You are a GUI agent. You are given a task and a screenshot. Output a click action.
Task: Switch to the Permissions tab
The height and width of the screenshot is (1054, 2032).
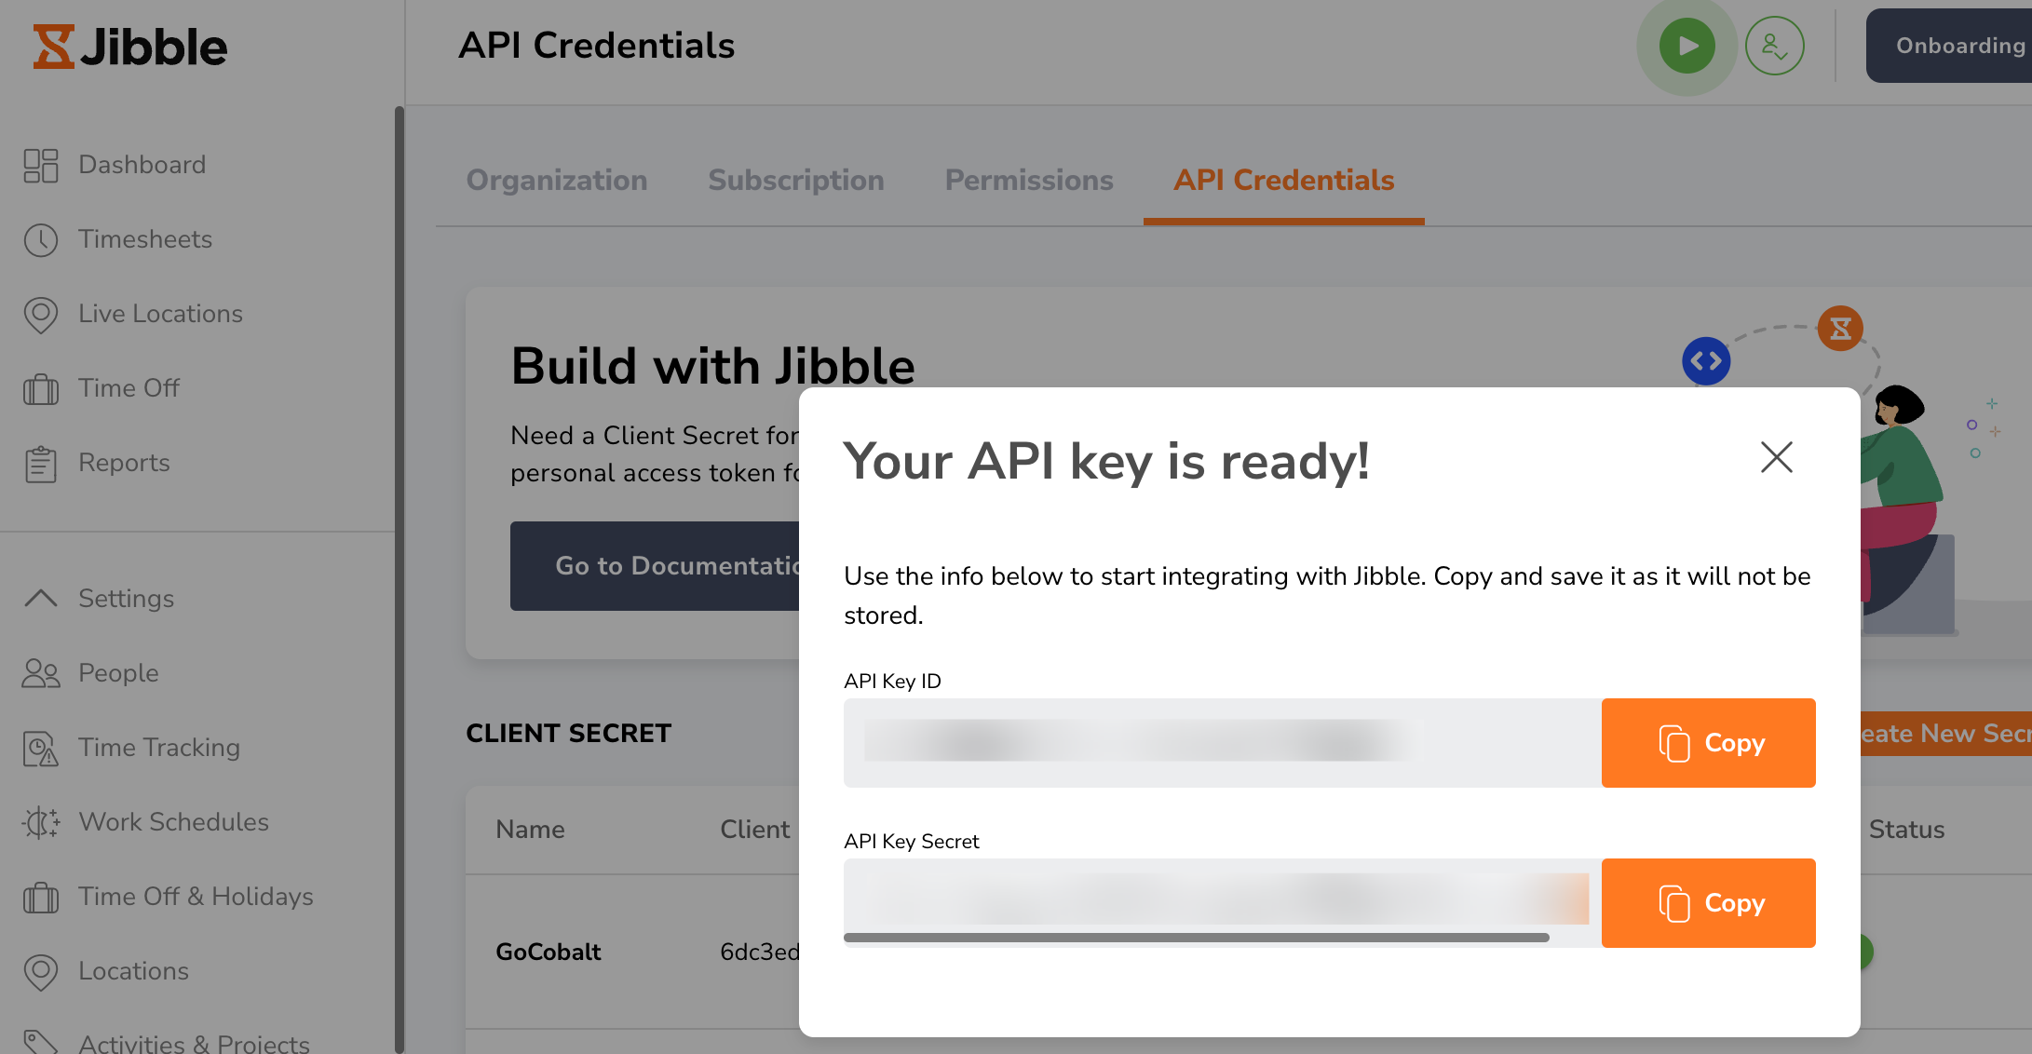point(1028,180)
